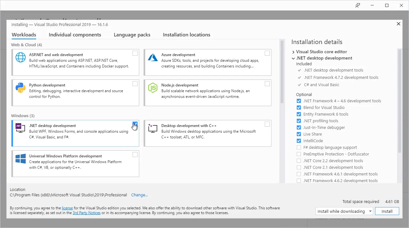Open the Language packs tab
This screenshot has width=409, height=228.
[x=132, y=35]
